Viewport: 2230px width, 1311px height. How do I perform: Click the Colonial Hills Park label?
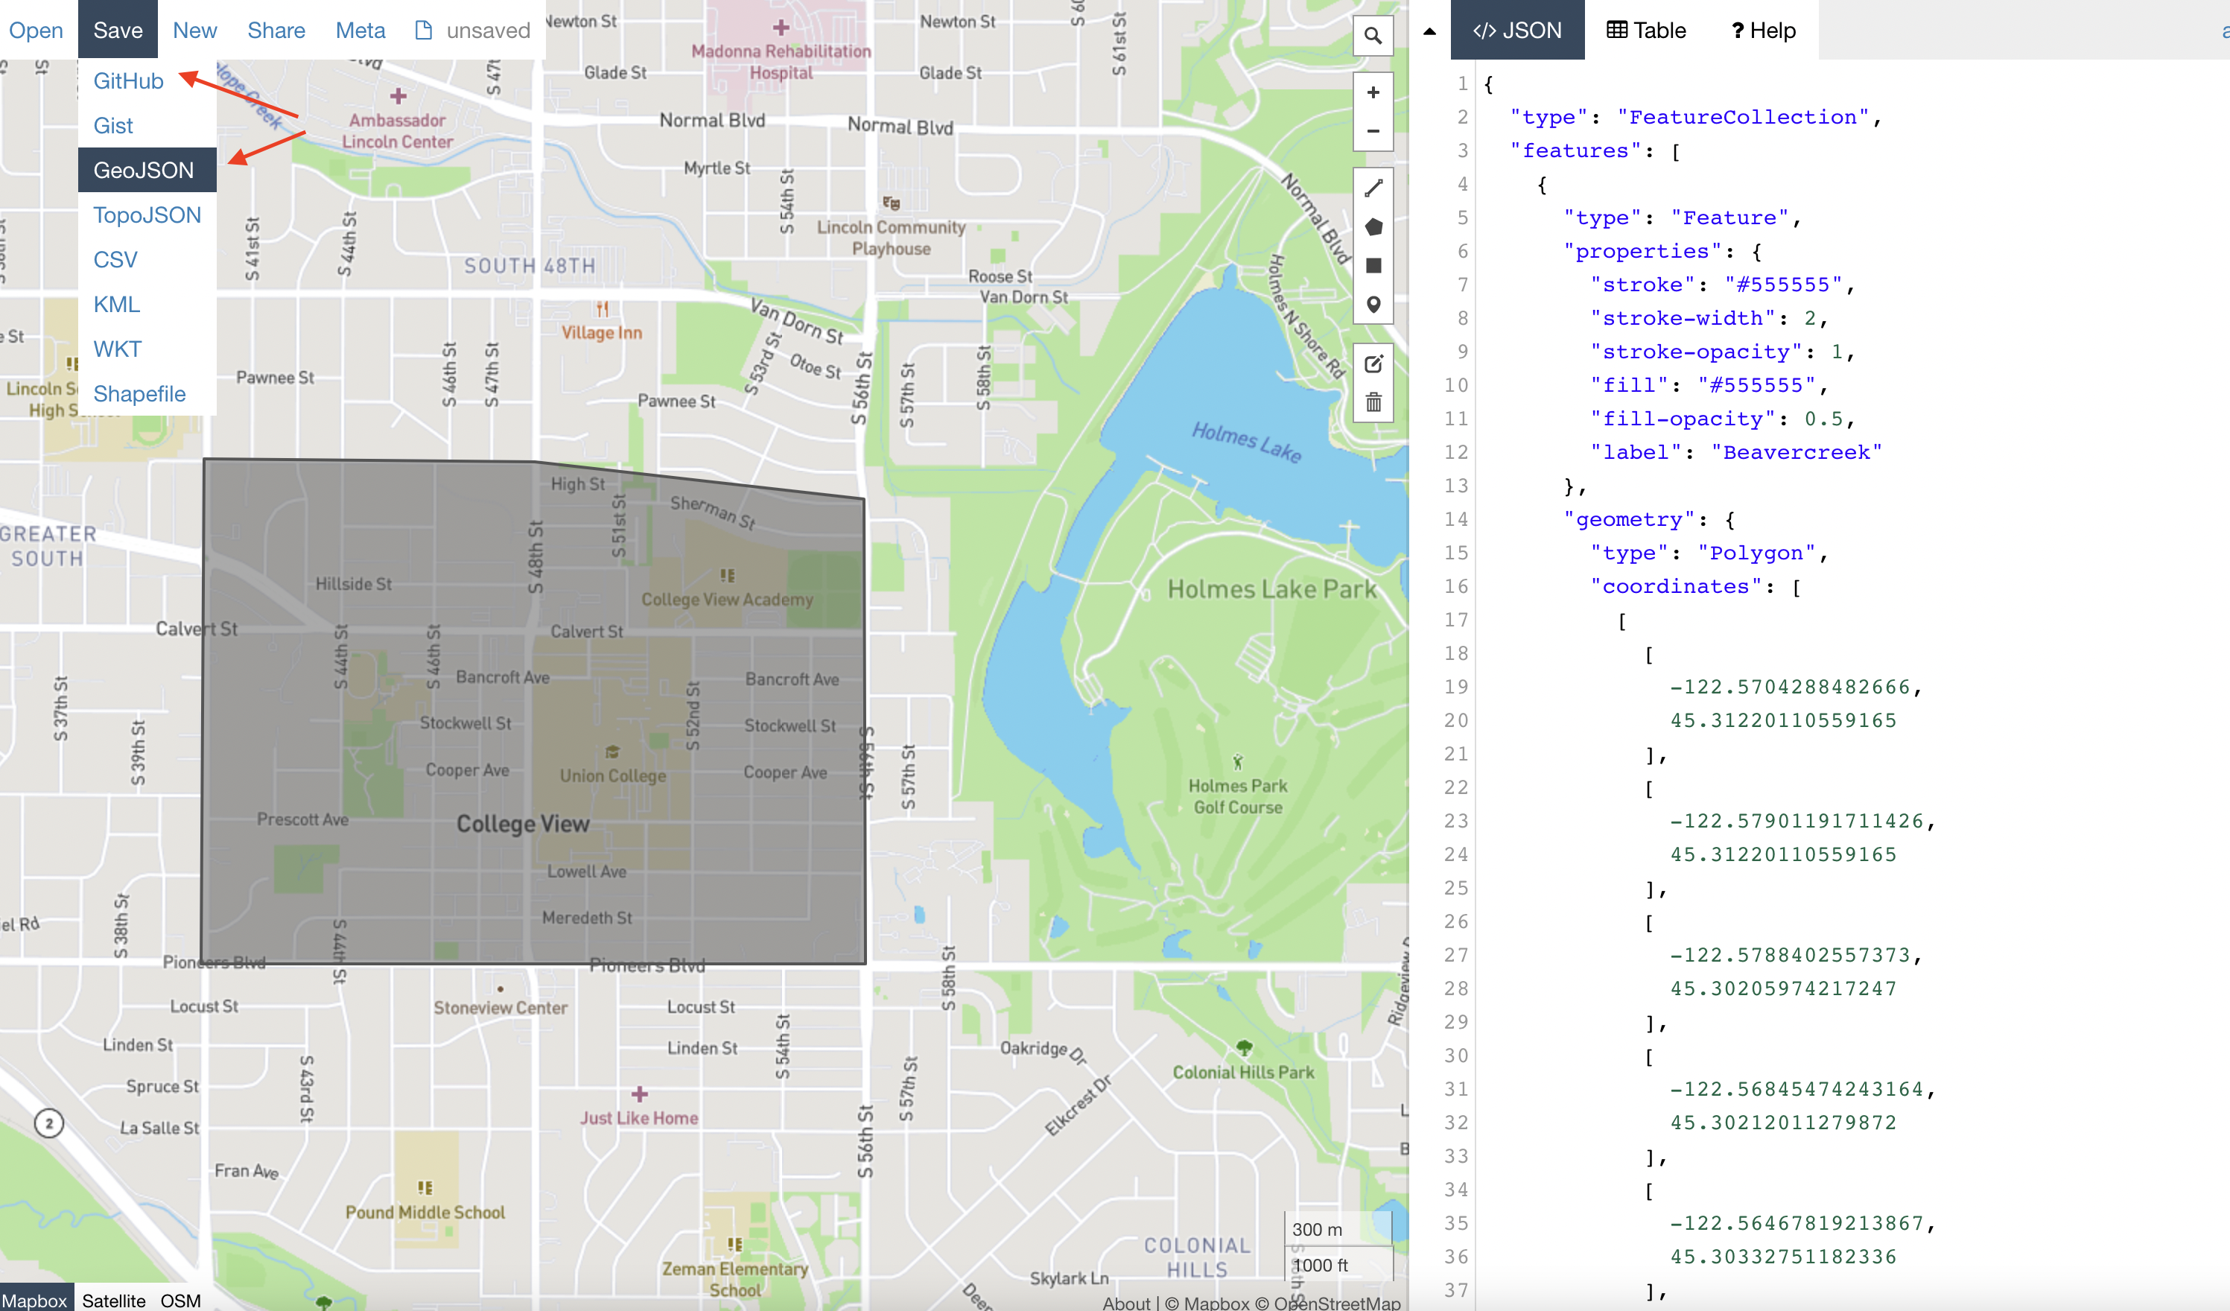point(1243,1072)
